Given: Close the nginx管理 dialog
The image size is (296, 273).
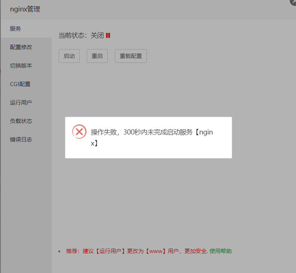Looking at the screenshot, I should click(293, 2).
